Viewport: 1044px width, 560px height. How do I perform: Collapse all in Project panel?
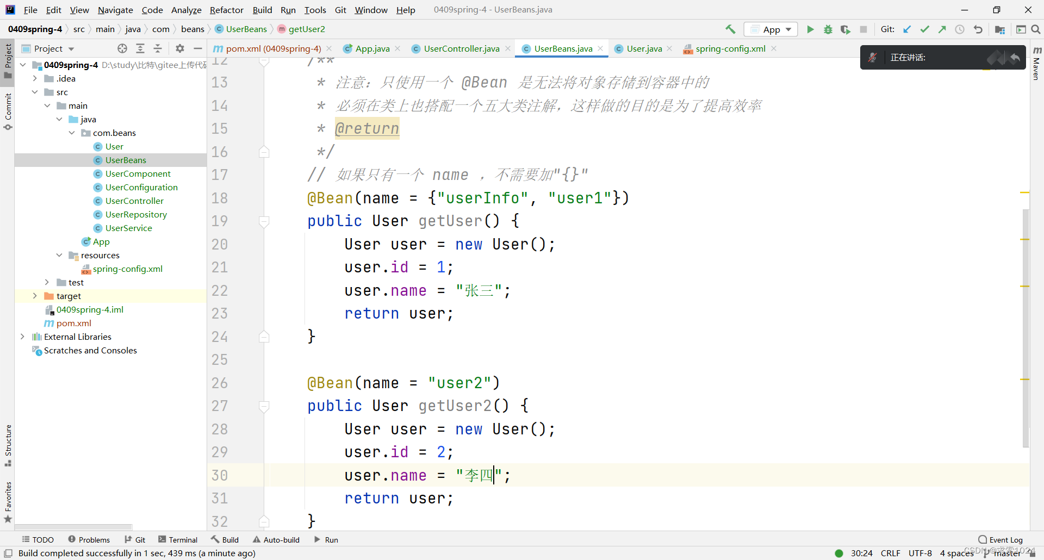(x=158, y=48)
